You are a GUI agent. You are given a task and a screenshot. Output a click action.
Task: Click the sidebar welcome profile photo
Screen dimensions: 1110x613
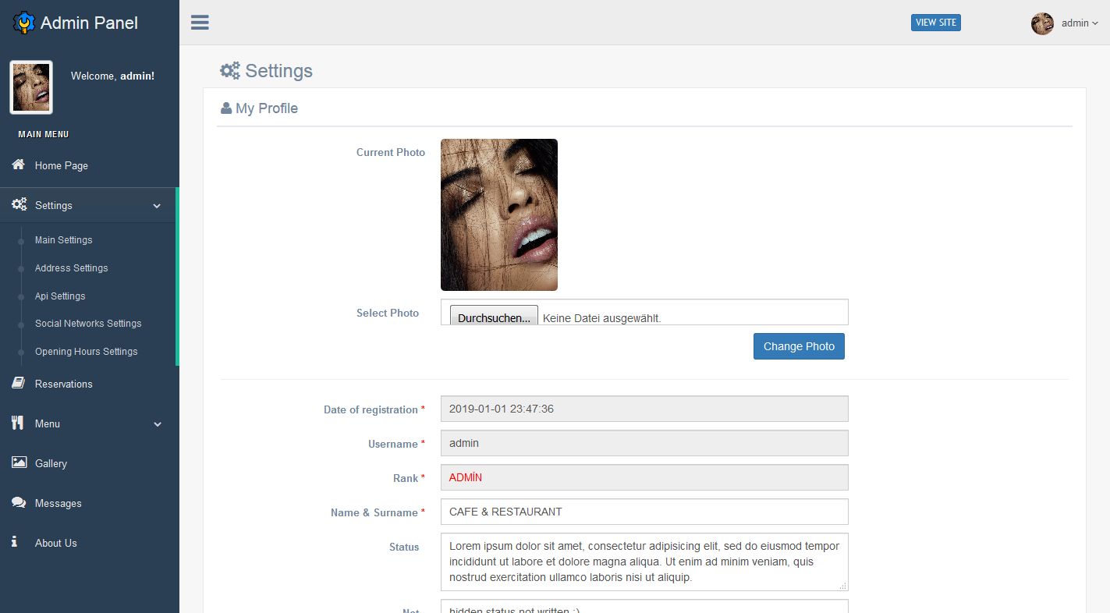point(31,87)
